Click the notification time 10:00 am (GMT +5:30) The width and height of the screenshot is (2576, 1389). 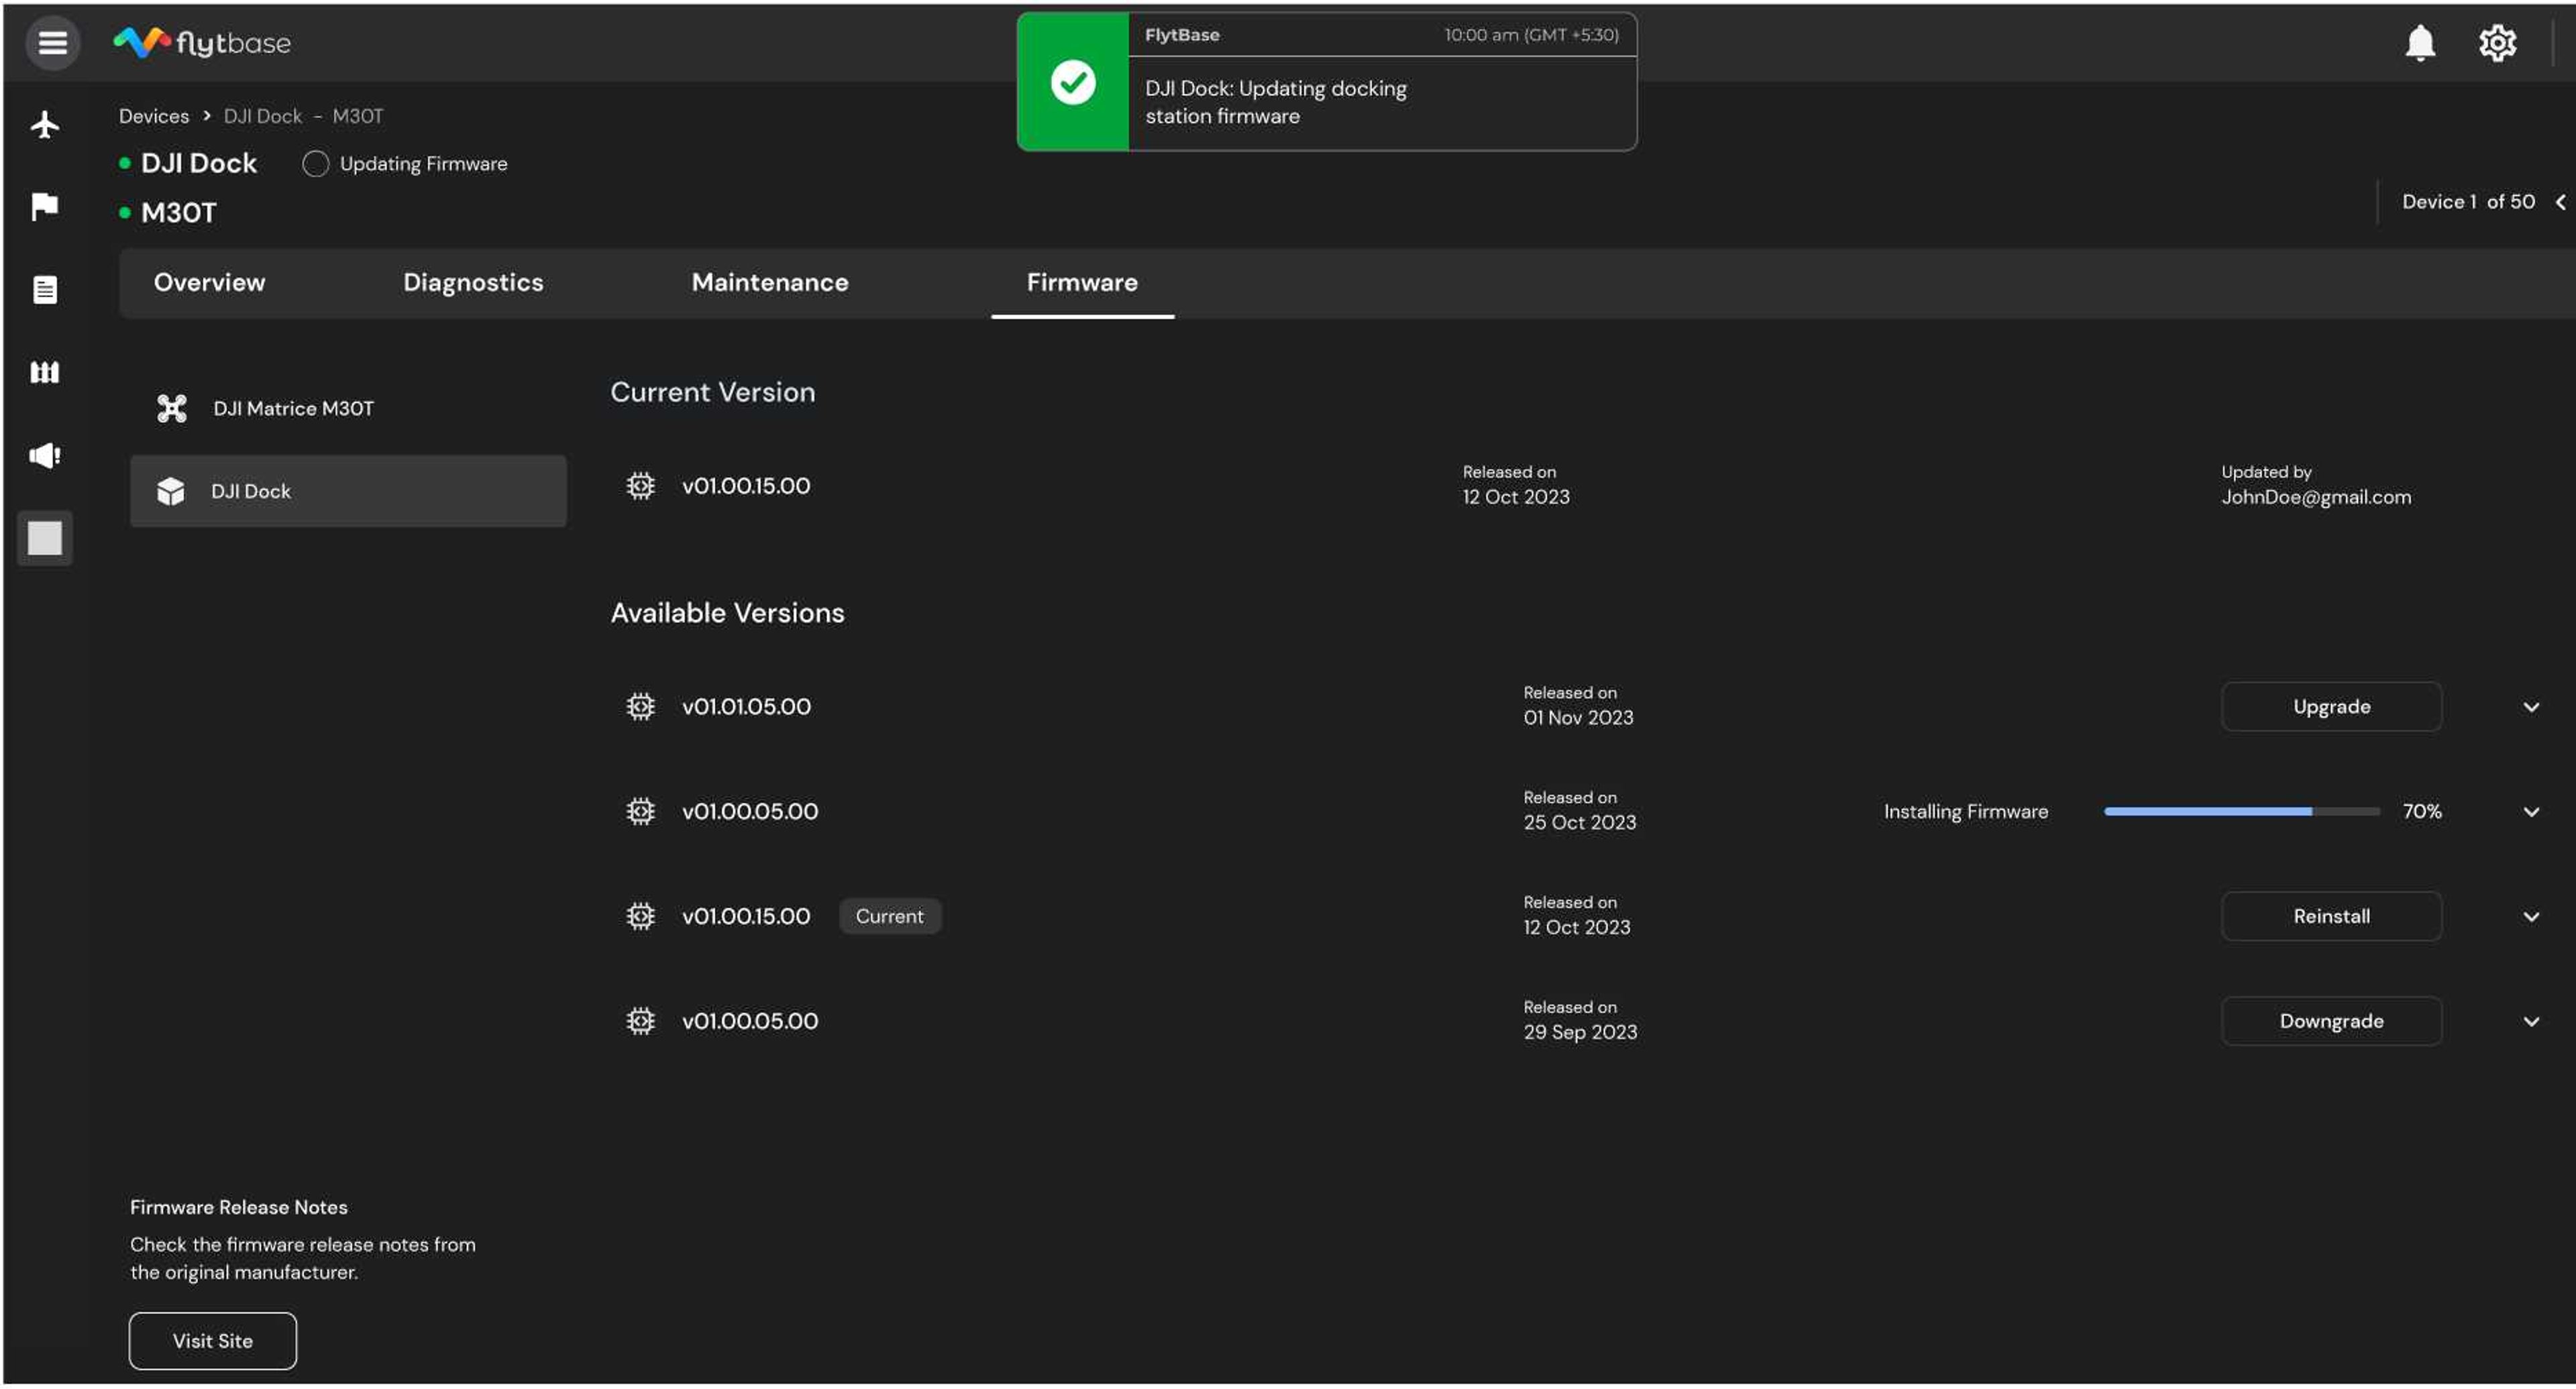point(1531,35)
